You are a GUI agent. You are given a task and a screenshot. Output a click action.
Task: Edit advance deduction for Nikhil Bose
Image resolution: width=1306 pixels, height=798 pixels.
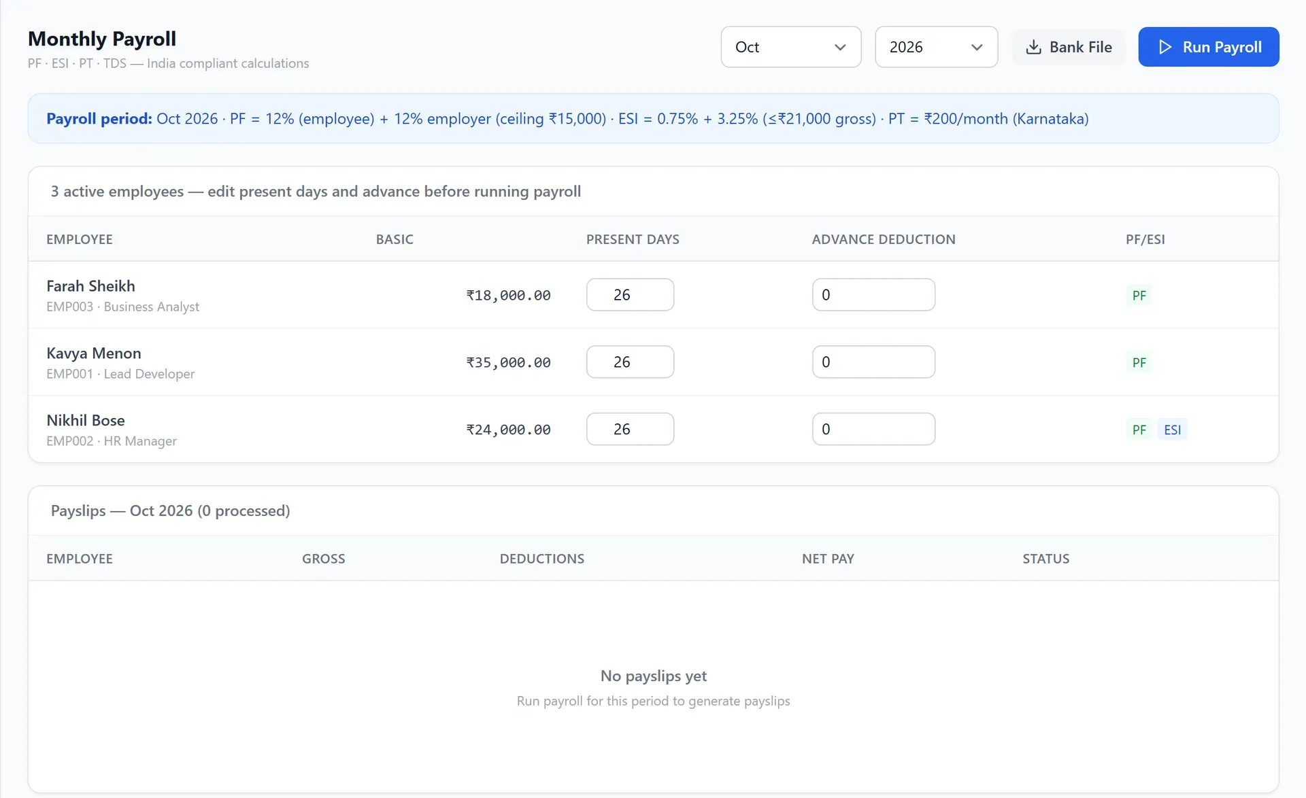[873, 429]
